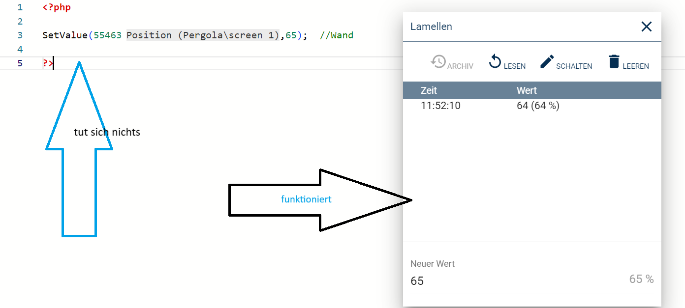Click the 64 (64 %) value cell
Image resolution: width=685 pixels, height=308 pixels.
pos(538,106)
